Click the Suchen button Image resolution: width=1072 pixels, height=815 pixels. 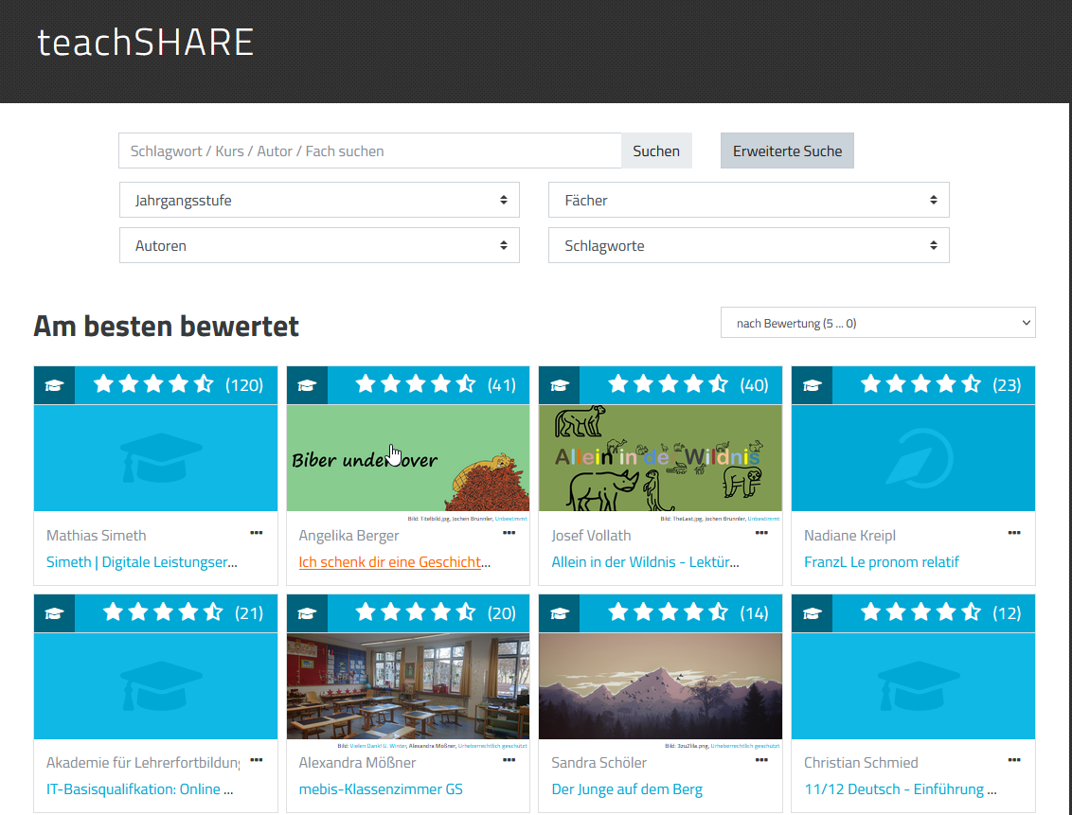click(x=656, y=151)
